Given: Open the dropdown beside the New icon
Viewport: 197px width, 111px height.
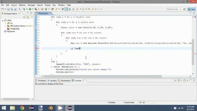Looking at the screenshot, I should (x=6, y=9).
